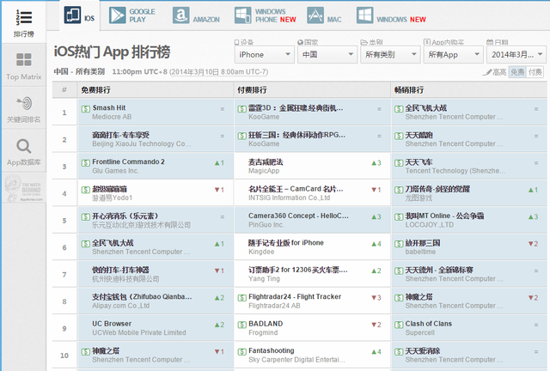Screen dimensions: 550x371
Task: Click The Math Behind banner thumbnail
Action: pyautogui.click(x=24, y=189)
